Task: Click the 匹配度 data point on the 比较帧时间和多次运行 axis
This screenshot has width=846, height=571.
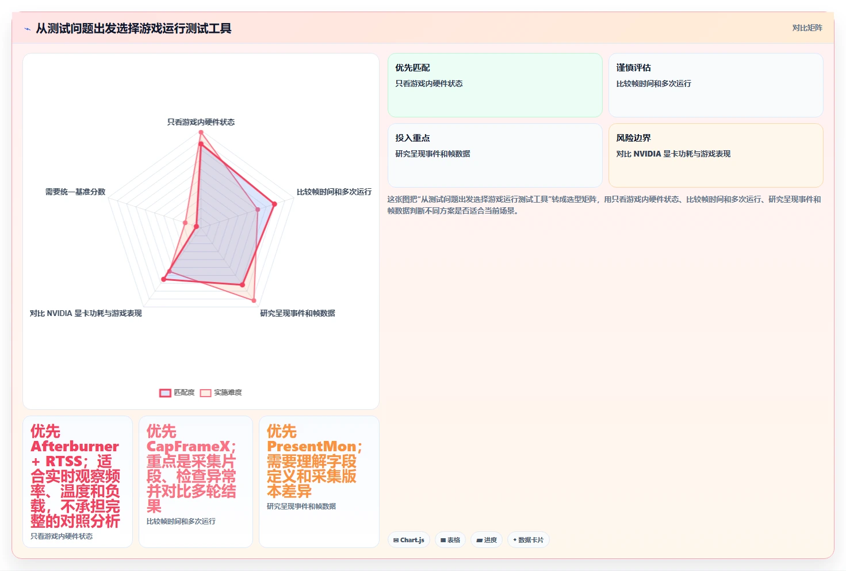Action: coord(274,204)
